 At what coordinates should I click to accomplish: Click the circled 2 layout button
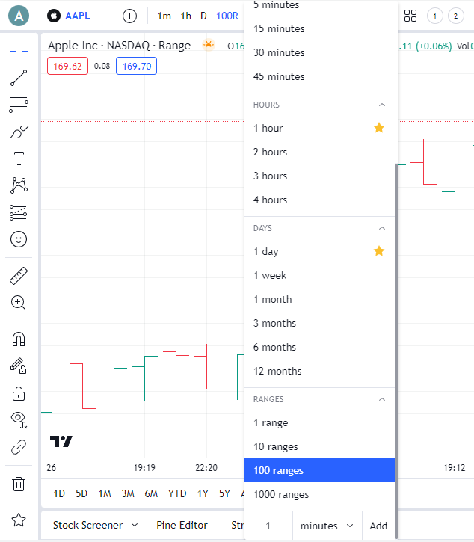455,16
